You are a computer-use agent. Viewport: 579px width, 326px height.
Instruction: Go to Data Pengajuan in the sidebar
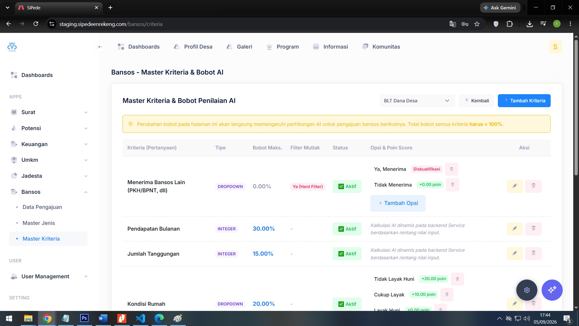point(42,207)
